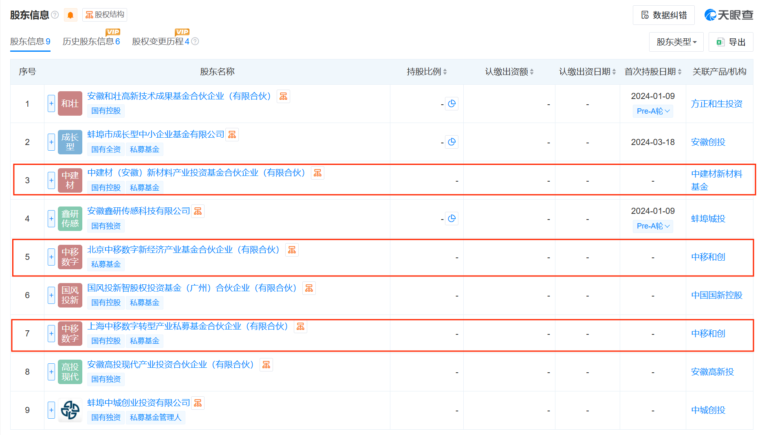Viewport: 762px width, 435px height.
Task: Switch to the 历史股东信息 6 tab
Action: [91, 42]
